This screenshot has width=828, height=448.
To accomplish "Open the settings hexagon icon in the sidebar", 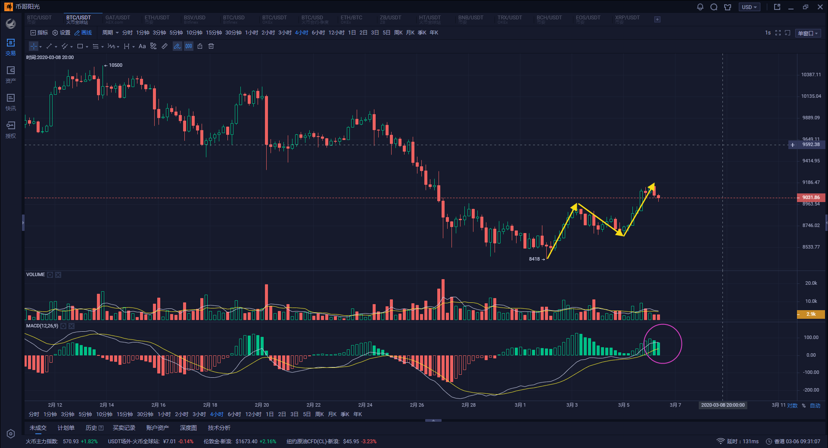I will click(11, 434).
